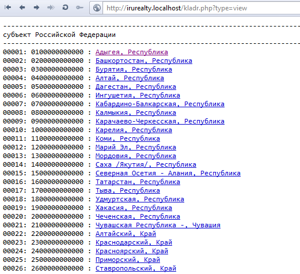300x274 pixels.
Task: Open the Кабардино-Балкарская, Республика link
Action: tap(160, 104)
